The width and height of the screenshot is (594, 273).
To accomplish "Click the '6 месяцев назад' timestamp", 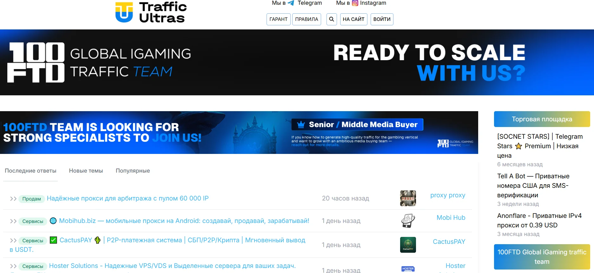I will 520,165.
